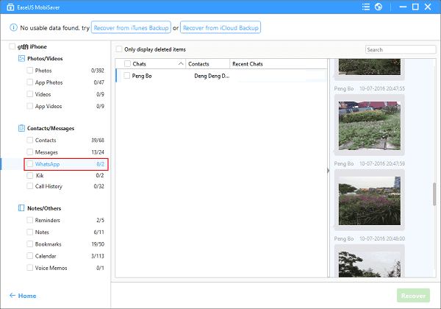This screenshot has width=441, height=309.
Task: Tick the Notes checkbox
Action: tap(30, 232)
